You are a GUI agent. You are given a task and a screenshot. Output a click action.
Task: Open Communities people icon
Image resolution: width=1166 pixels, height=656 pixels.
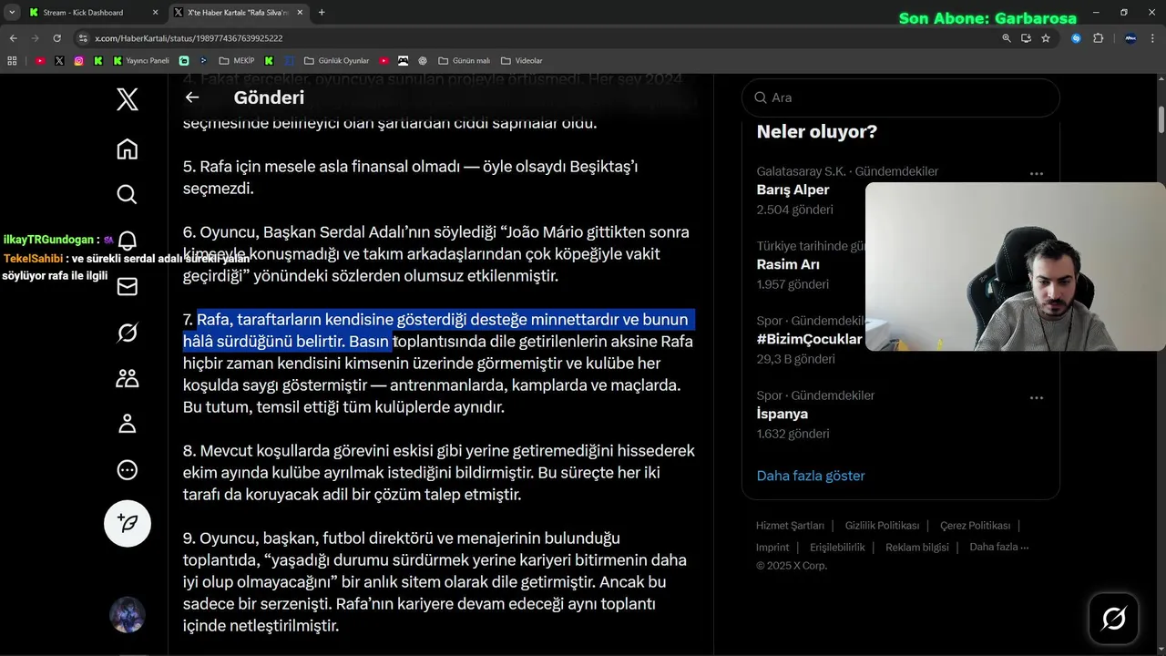point(128,378)
